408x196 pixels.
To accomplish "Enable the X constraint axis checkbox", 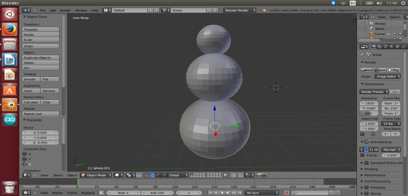I will coord(25,154).
